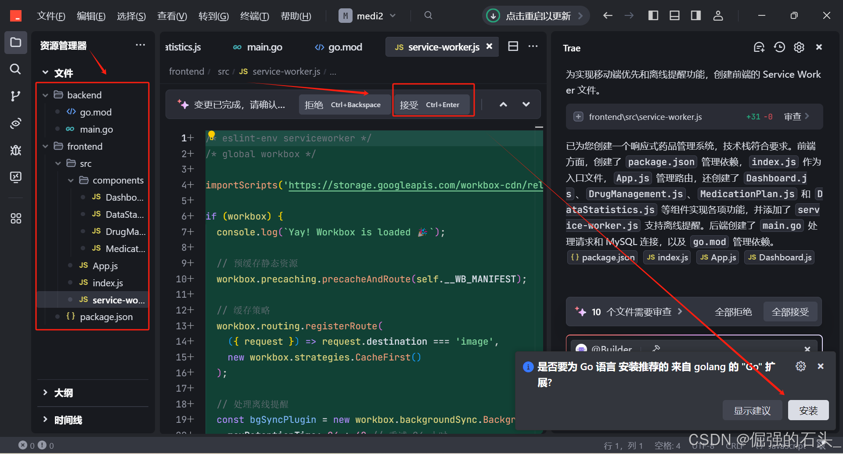Viewport: 843px width, 454px height.
Task: Open the Extensions view icon
Action: tap(15, 218)
